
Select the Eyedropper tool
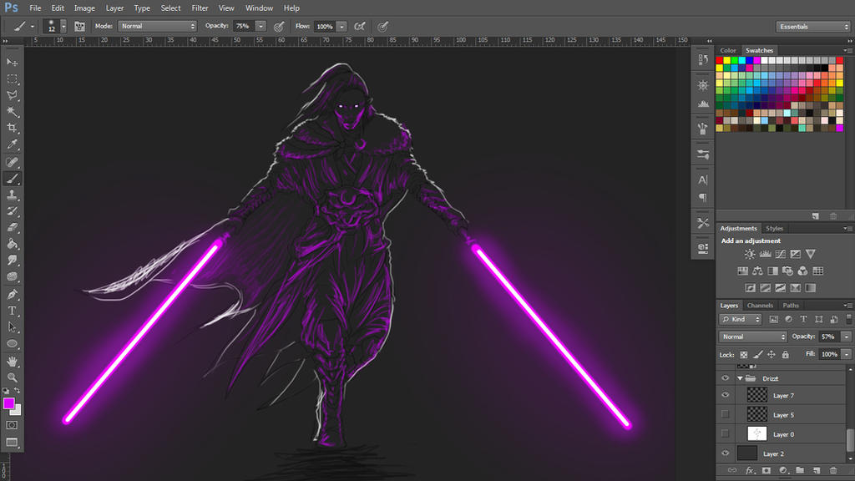[x=12, y=144]
